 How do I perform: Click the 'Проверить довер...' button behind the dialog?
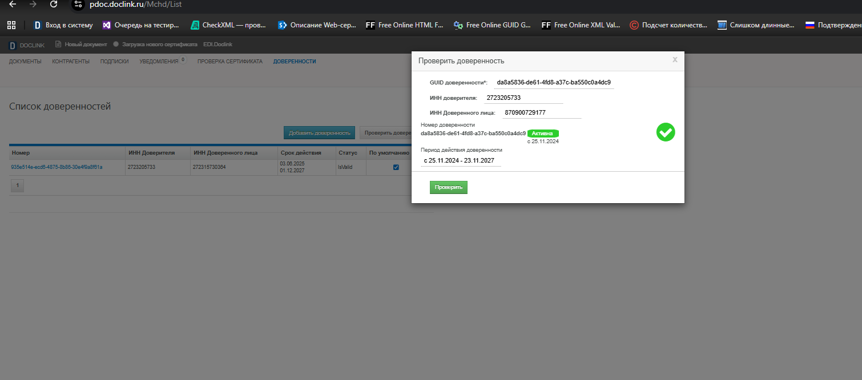(x=386, y=133)
